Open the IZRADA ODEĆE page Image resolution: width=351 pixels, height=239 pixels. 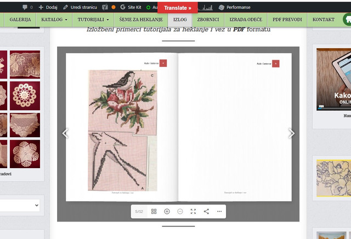coord(246,20)
